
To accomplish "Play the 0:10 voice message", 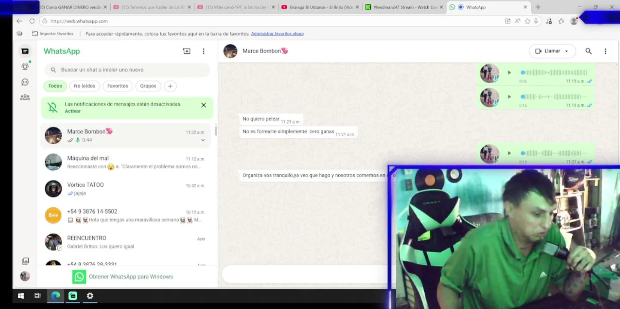I will (509, 153).
